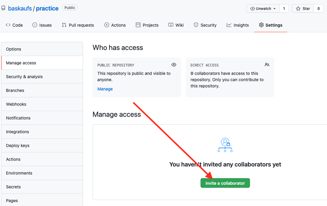Click the practice repository link
This screenshot has width=327, height=206.
coord(47,8)
